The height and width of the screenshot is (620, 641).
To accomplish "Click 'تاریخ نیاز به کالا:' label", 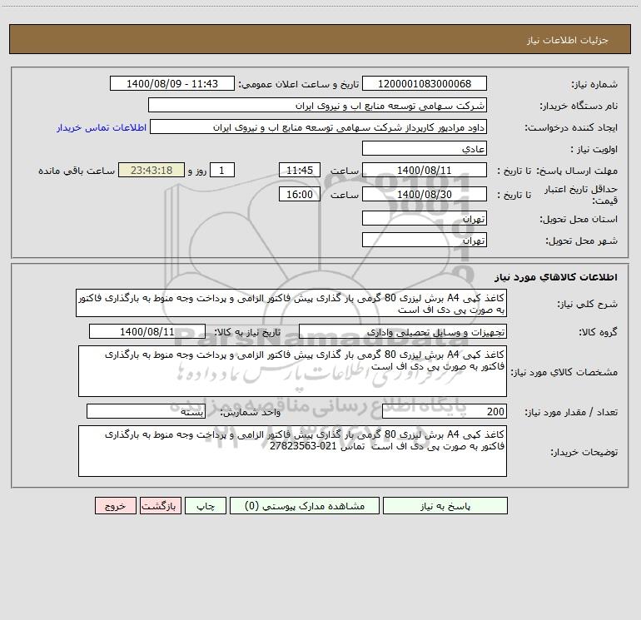I will pyautogui.click(x=247, y=332).
